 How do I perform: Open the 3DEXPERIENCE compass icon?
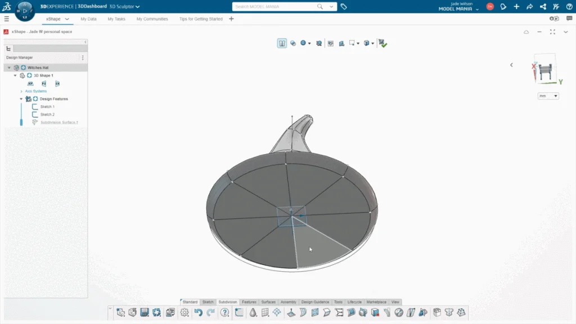[x=25, y=10]
